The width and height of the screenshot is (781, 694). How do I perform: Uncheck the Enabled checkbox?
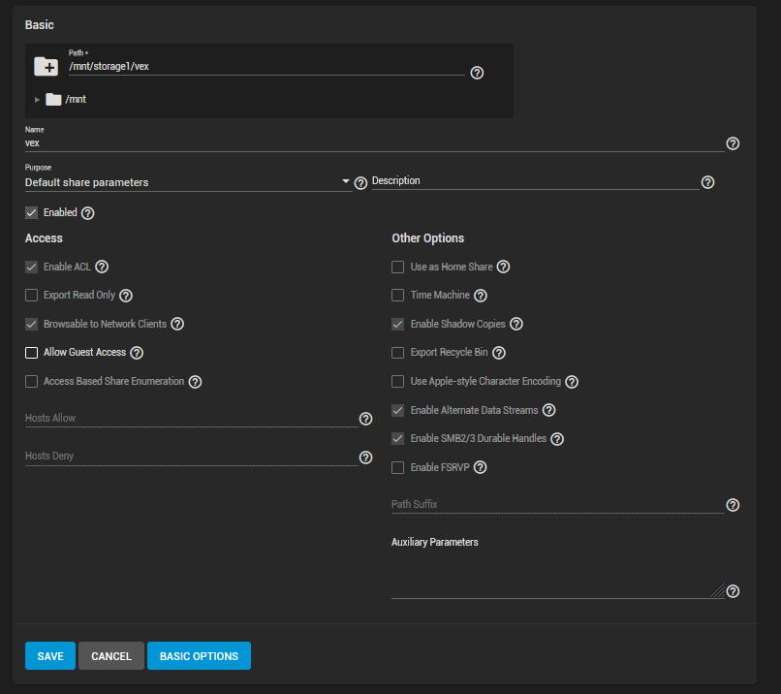click(x=31, y=213)
